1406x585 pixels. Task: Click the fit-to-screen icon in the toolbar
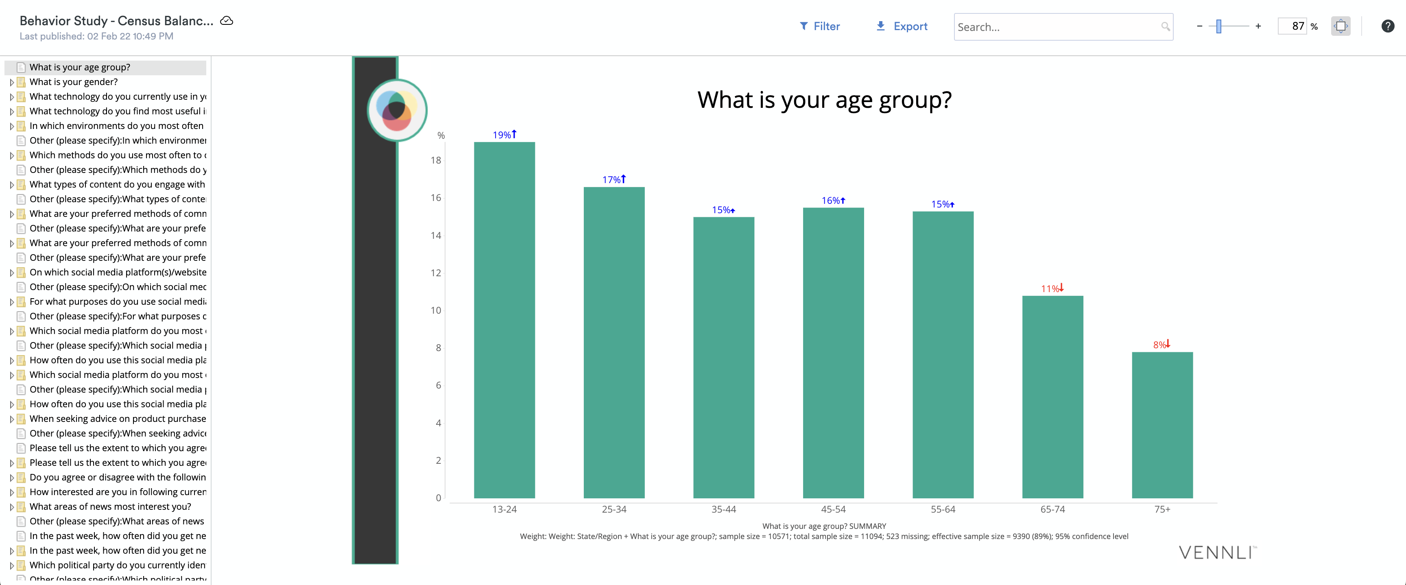[1341, 26]
